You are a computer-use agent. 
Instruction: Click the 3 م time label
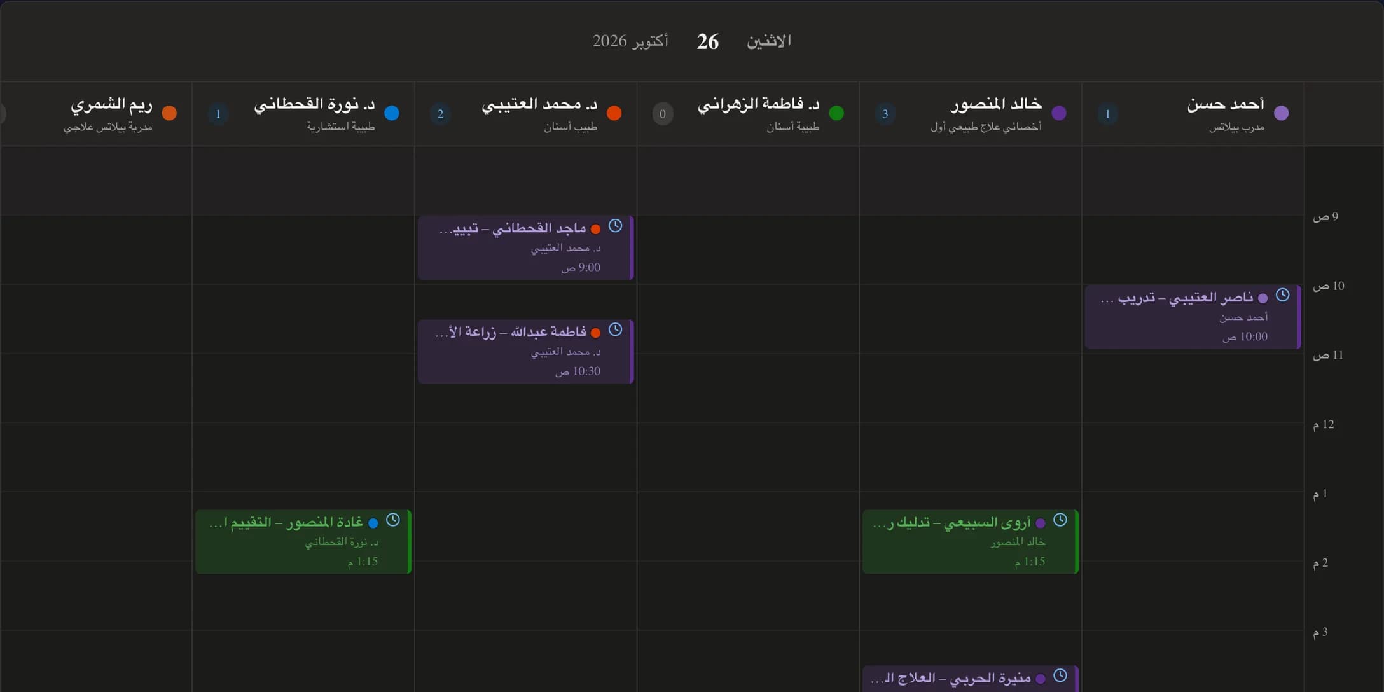tap(1320, 632)
